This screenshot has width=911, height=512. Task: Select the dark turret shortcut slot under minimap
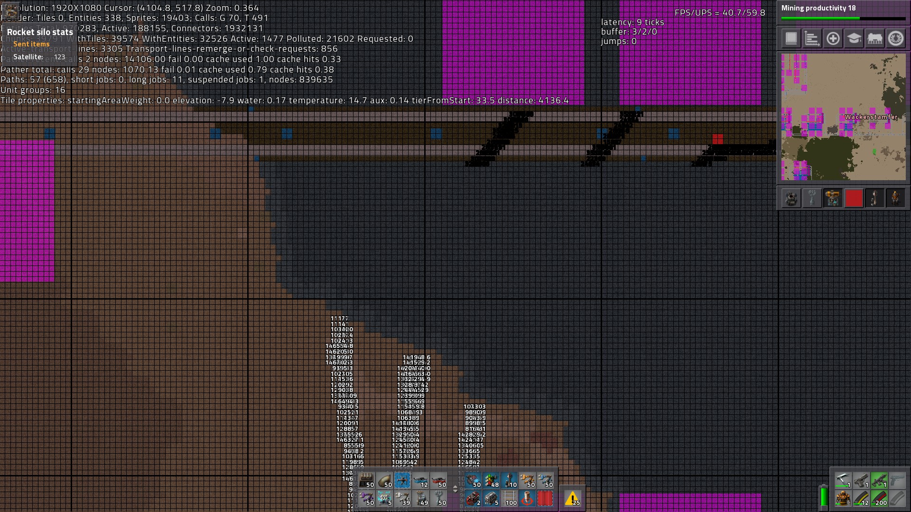pos(791,198)
